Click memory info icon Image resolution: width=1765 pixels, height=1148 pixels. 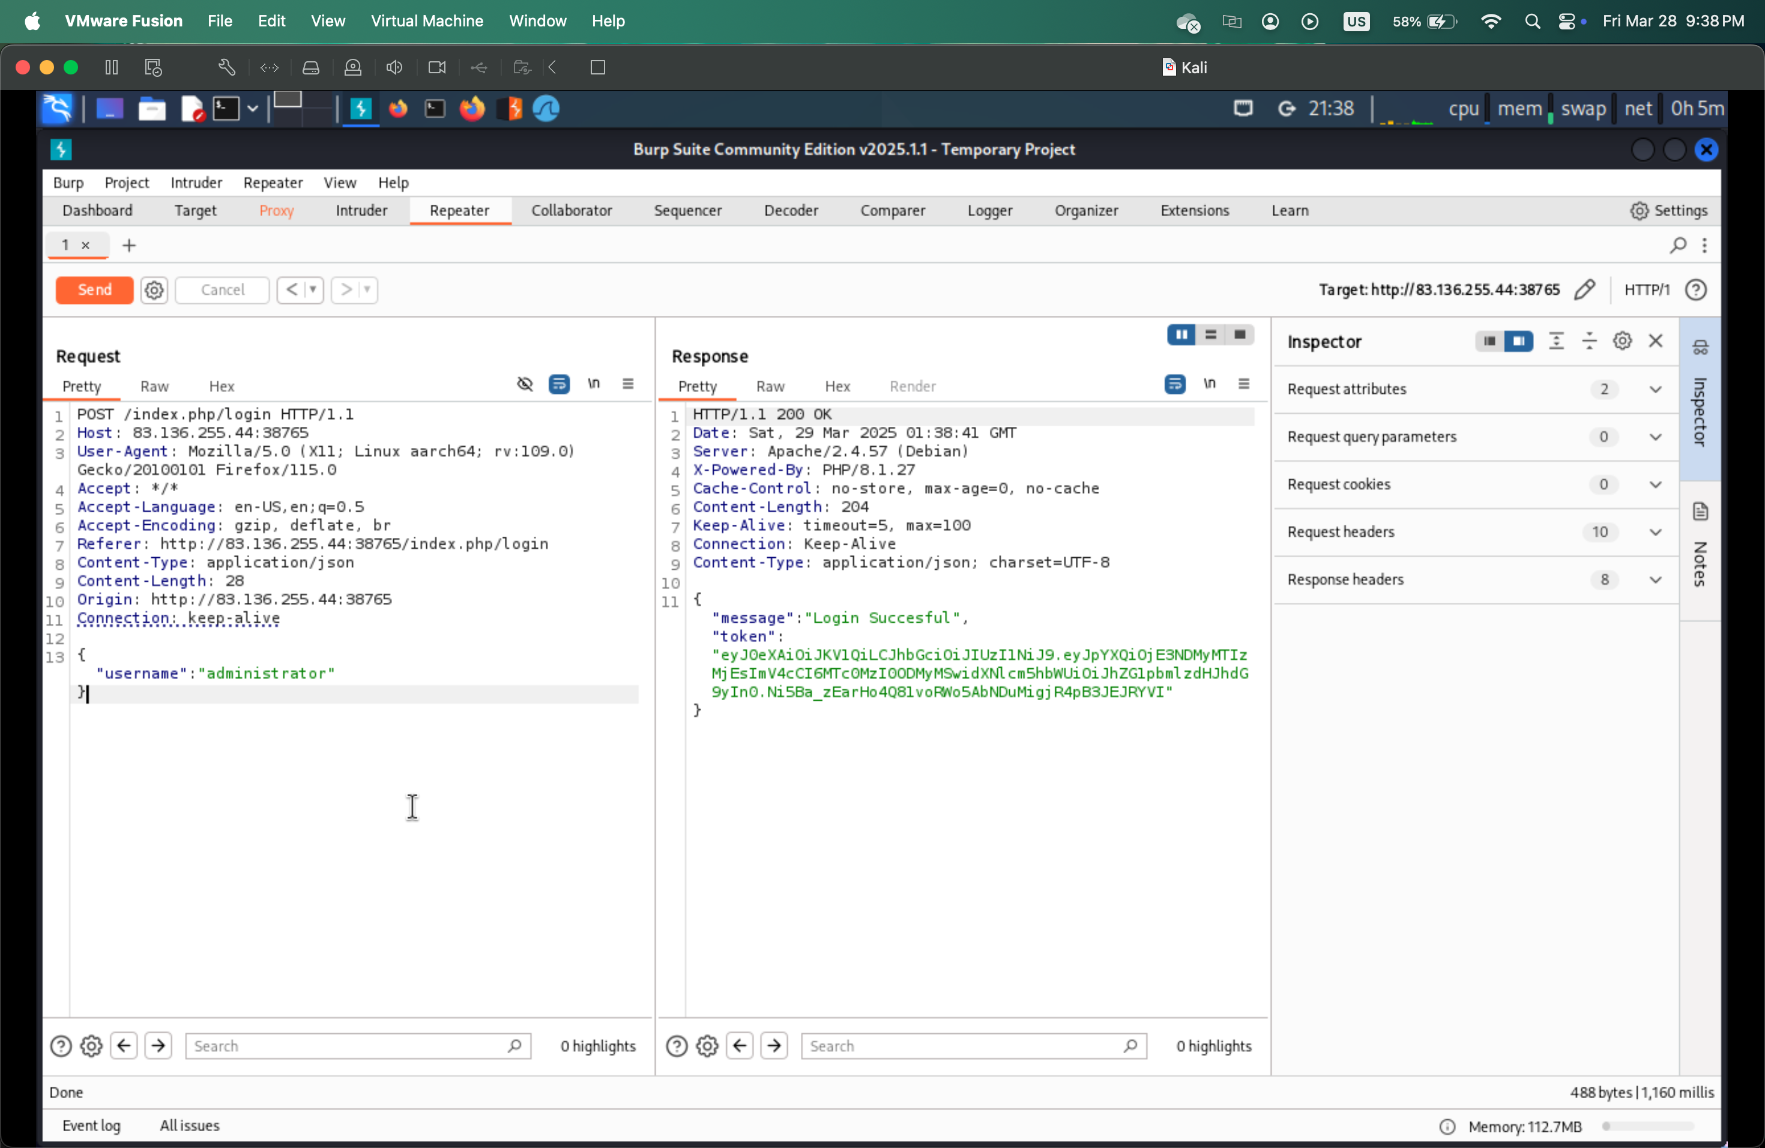pyautogui.click(x=1446, y=1126)
